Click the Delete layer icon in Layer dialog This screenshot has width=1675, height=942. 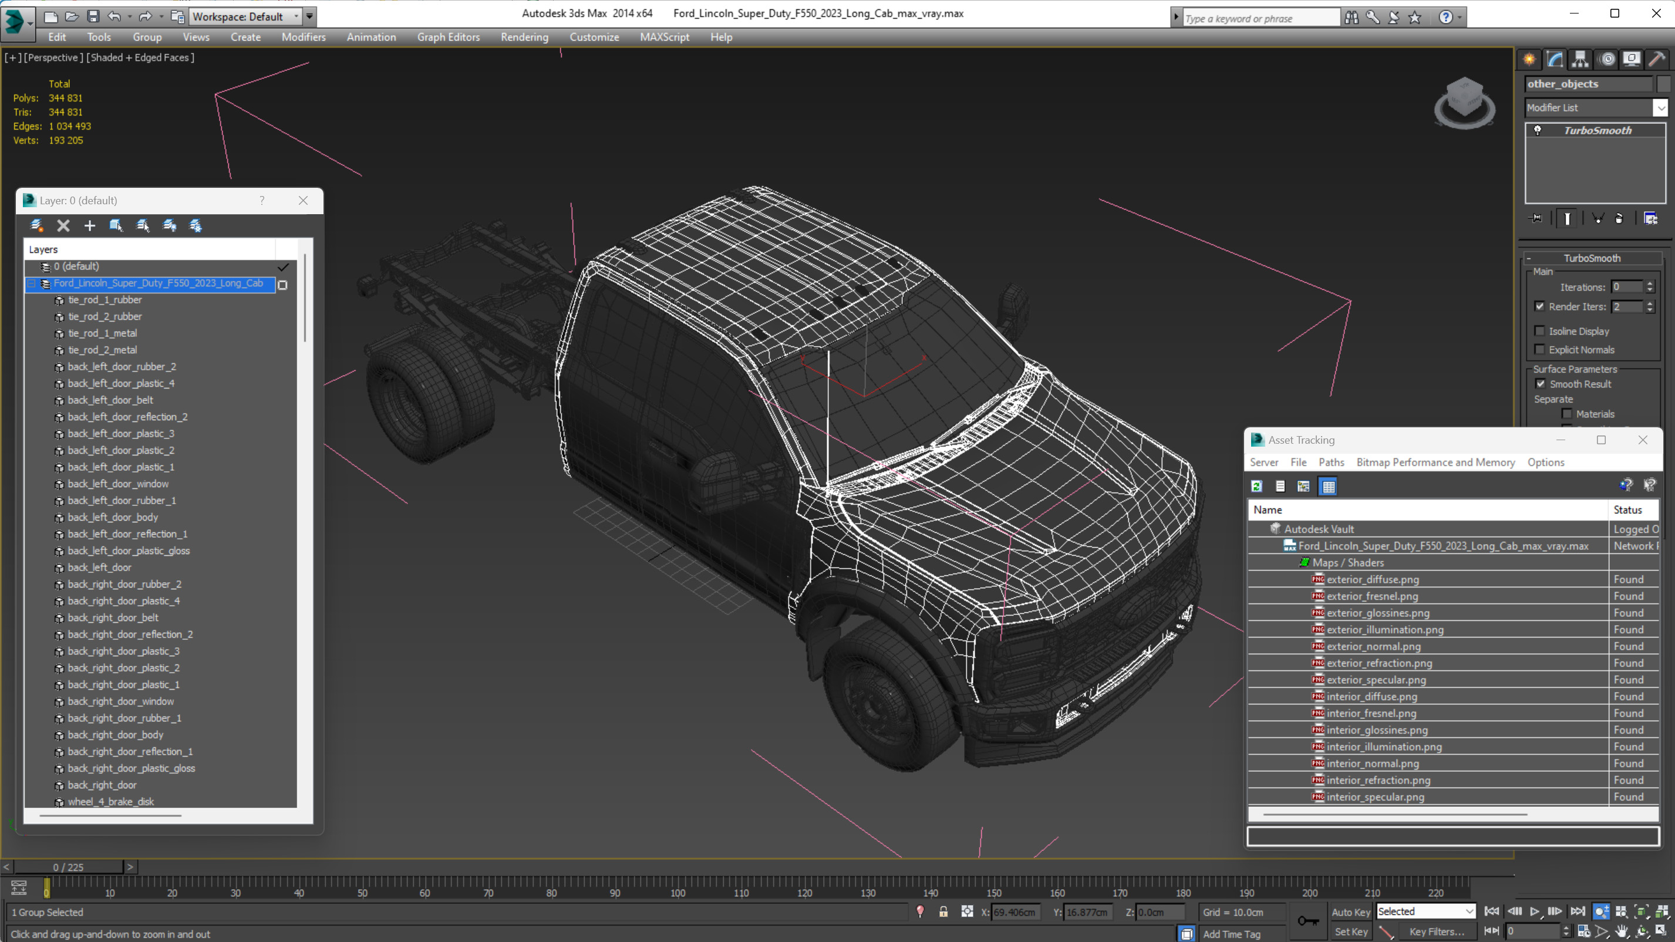(x=63, y=225)
